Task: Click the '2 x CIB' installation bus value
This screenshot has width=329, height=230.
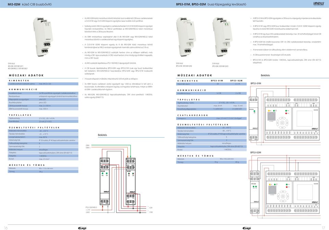Action: [238, 93]
